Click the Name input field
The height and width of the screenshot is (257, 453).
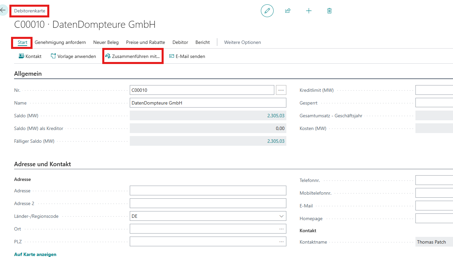coord(208,103)
